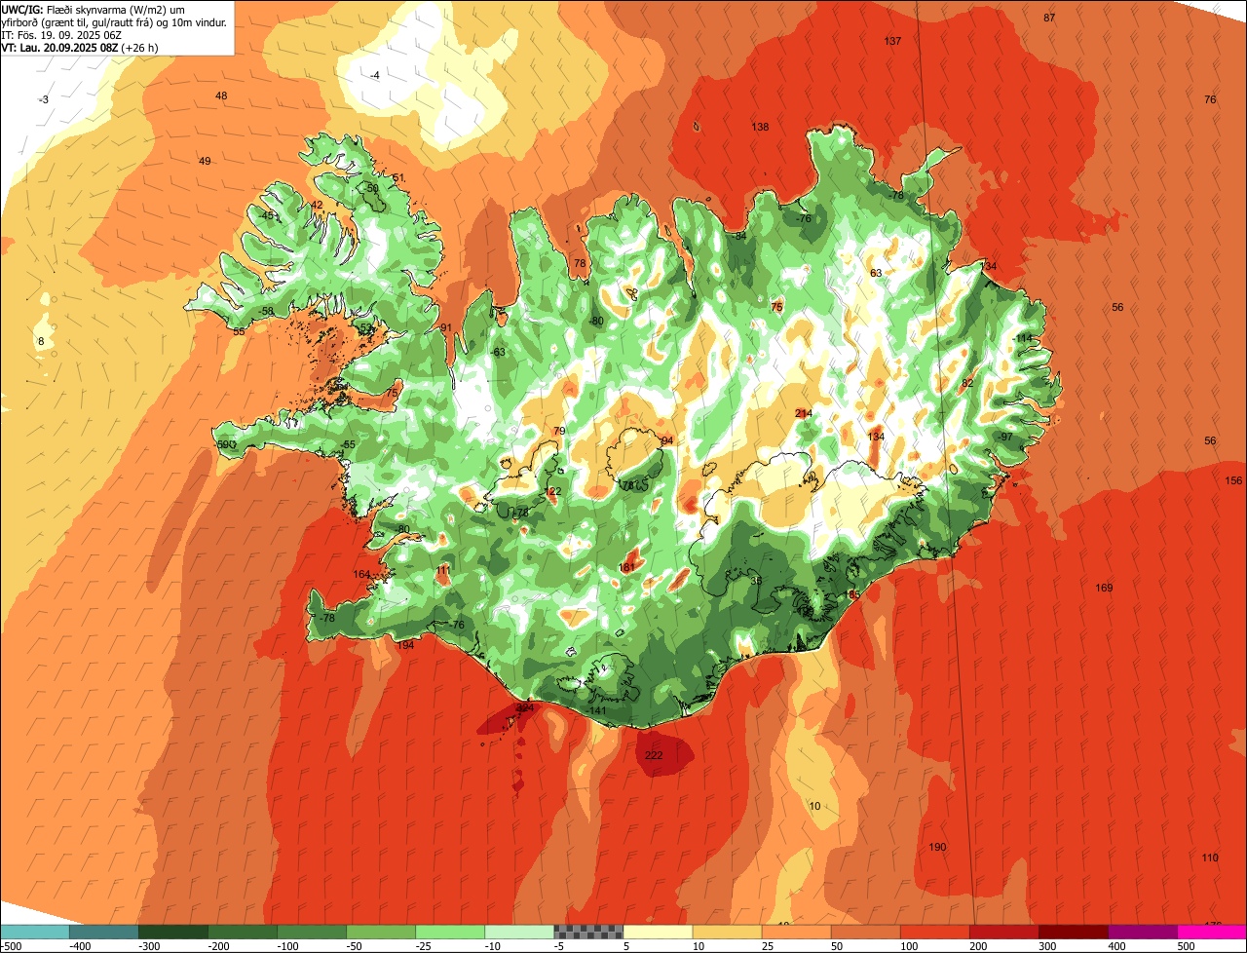Click the map value "190"

click(937, 847)
